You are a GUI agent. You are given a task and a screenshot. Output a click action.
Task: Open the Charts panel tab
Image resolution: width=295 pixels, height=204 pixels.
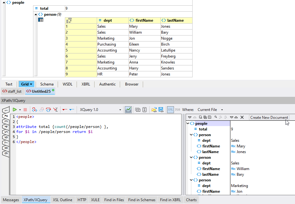(x=191, y=200)
